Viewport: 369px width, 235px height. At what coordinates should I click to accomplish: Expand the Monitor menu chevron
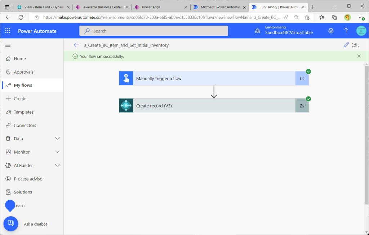coord(57,152)
